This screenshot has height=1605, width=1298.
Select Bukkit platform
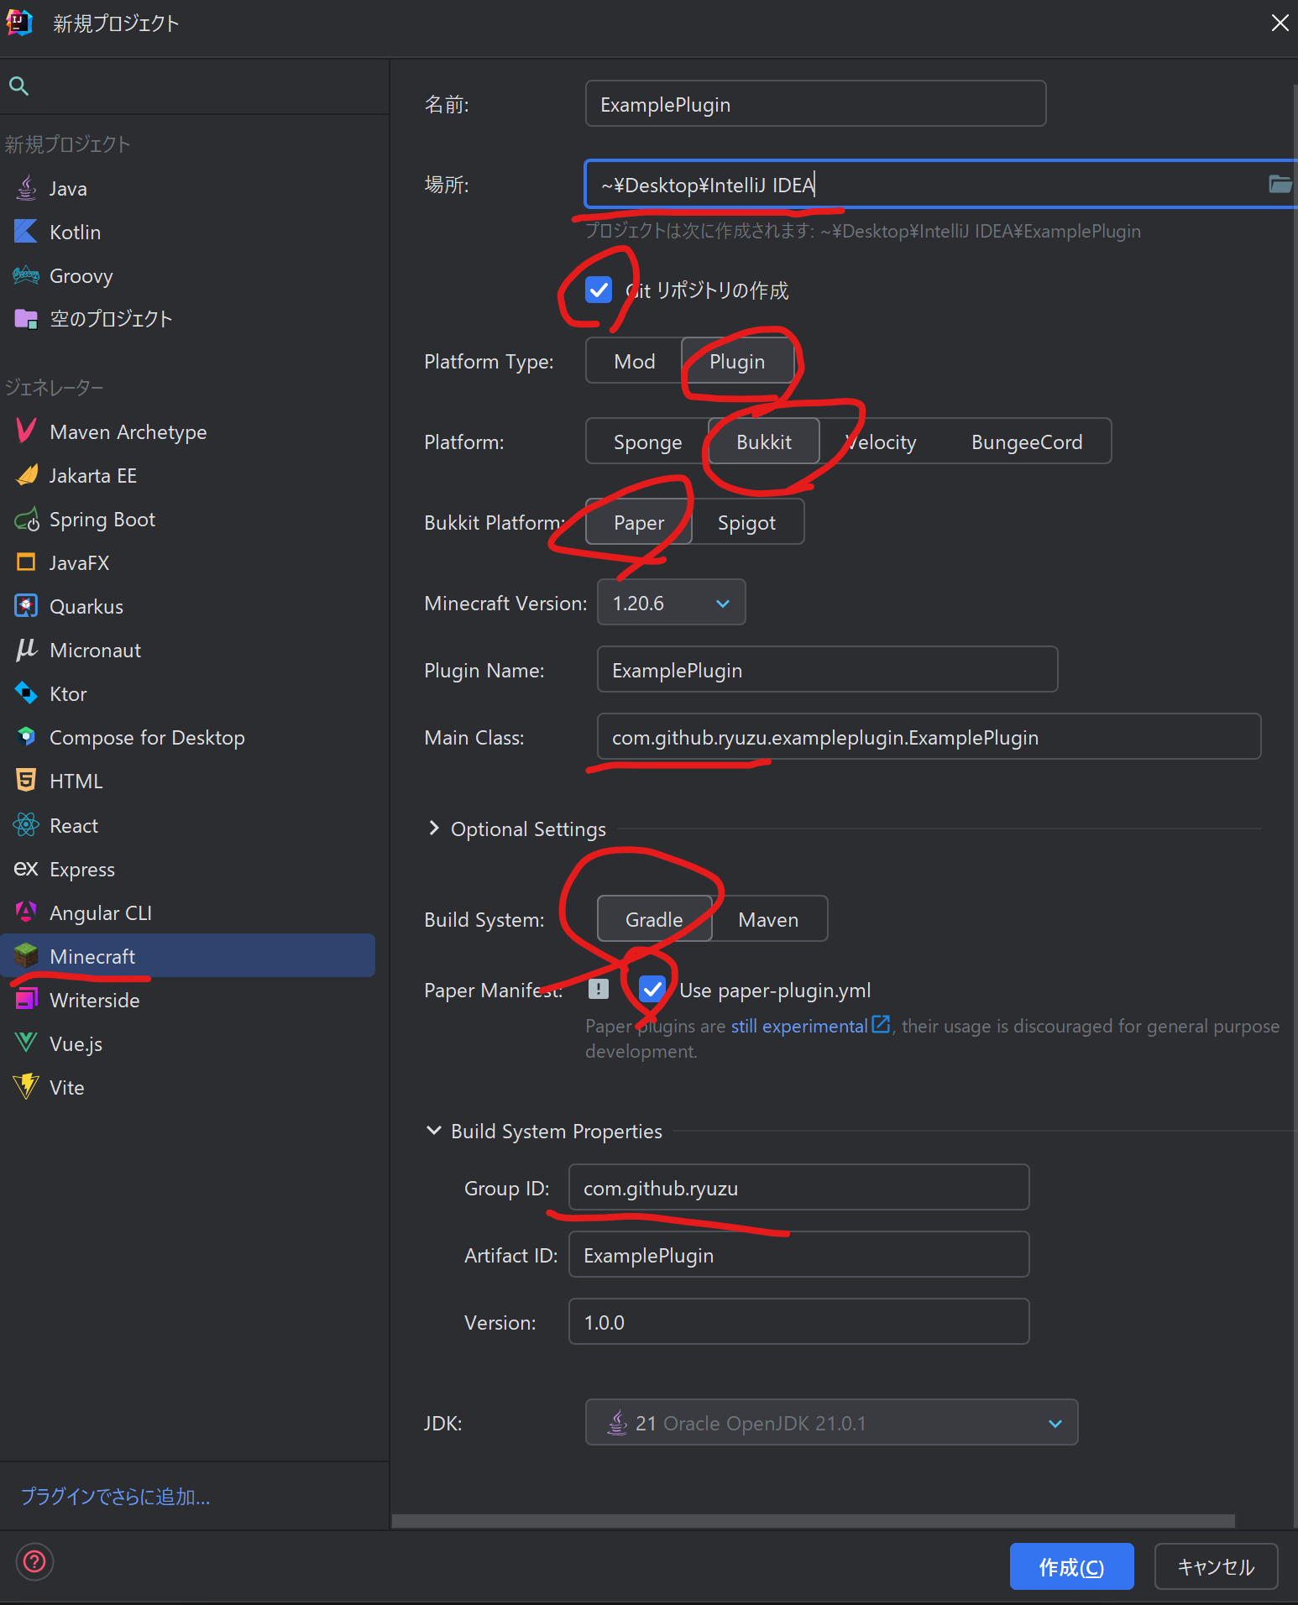point(764,442)
